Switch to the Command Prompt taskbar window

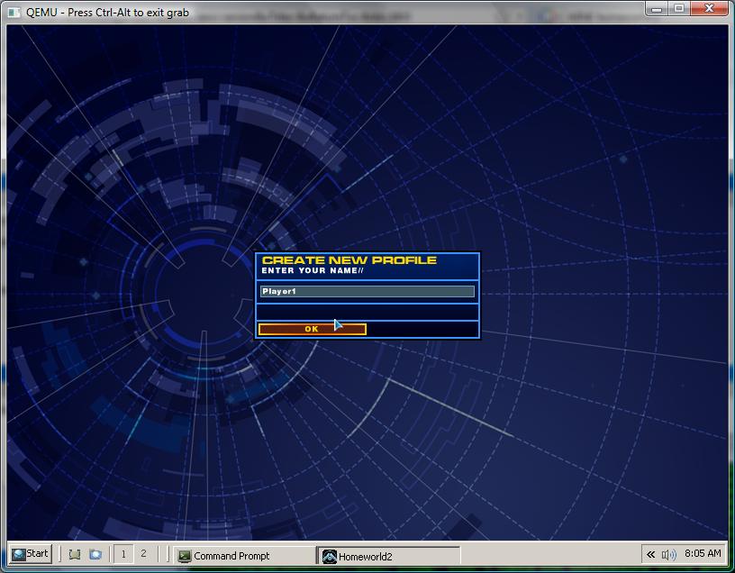(x=243, y=556)
